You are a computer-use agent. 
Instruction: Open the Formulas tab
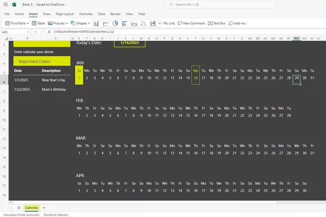[x=86, y=14]
